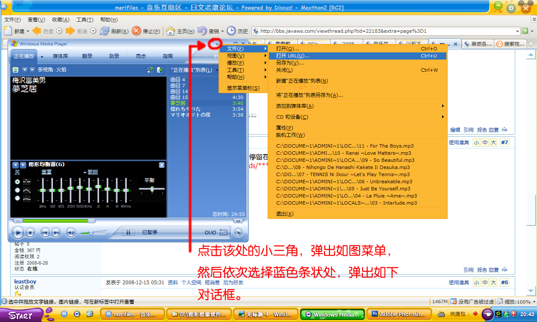Image resolution: width=537 pixels, height=322 pixels.
Task: Turn off the equalizer via 关 link
Action: pyautogui.click(x=17, y=172)
